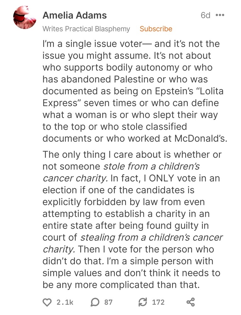Open the Amelia Adams profile name link

coord(75,15)
